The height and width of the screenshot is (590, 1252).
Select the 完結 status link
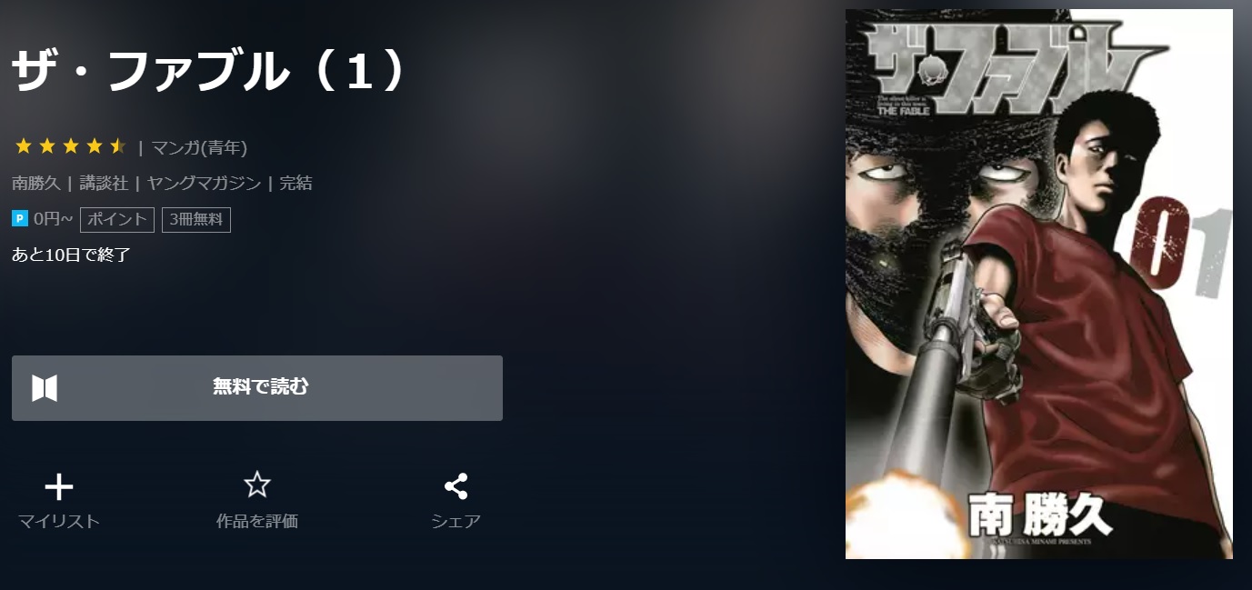pyautogui.click(x=295, y=183)
